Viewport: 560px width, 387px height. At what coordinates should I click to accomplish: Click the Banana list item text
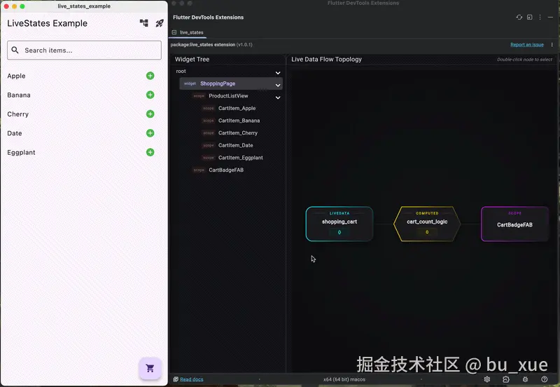pos(19,95)
